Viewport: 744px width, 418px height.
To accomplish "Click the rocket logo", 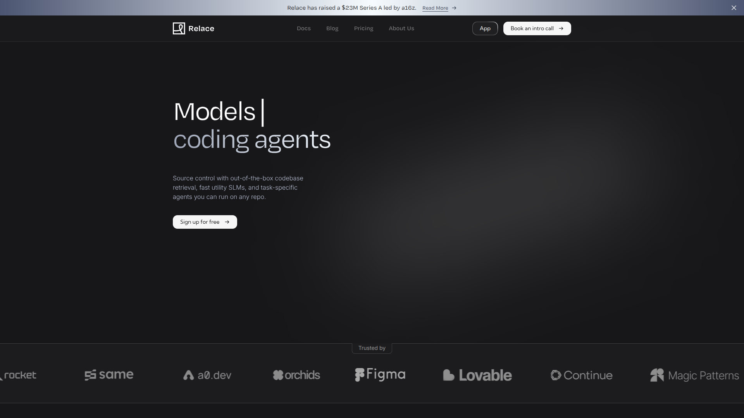I will (x=17, y=375).
